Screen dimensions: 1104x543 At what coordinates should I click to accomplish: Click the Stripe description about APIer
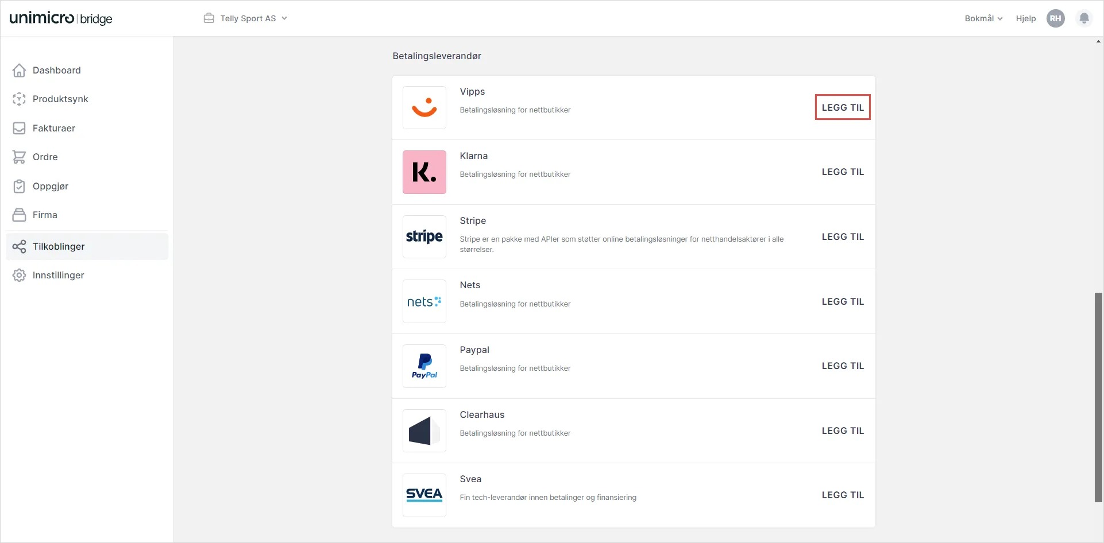click(622, 244)
